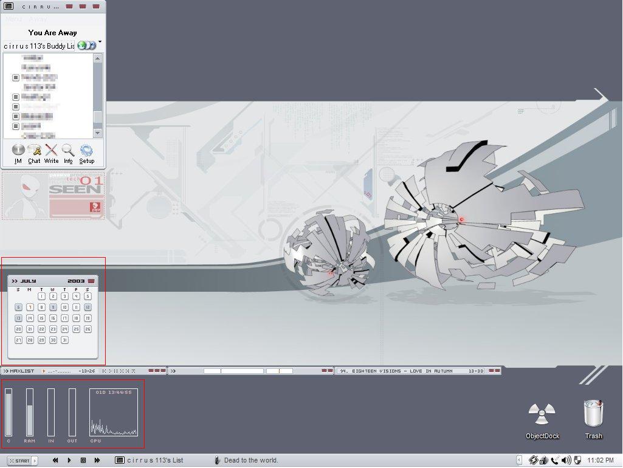This screenshot has height=468, width=623.
Task: Open the Trash desktop icon
Action: [594, 419]
